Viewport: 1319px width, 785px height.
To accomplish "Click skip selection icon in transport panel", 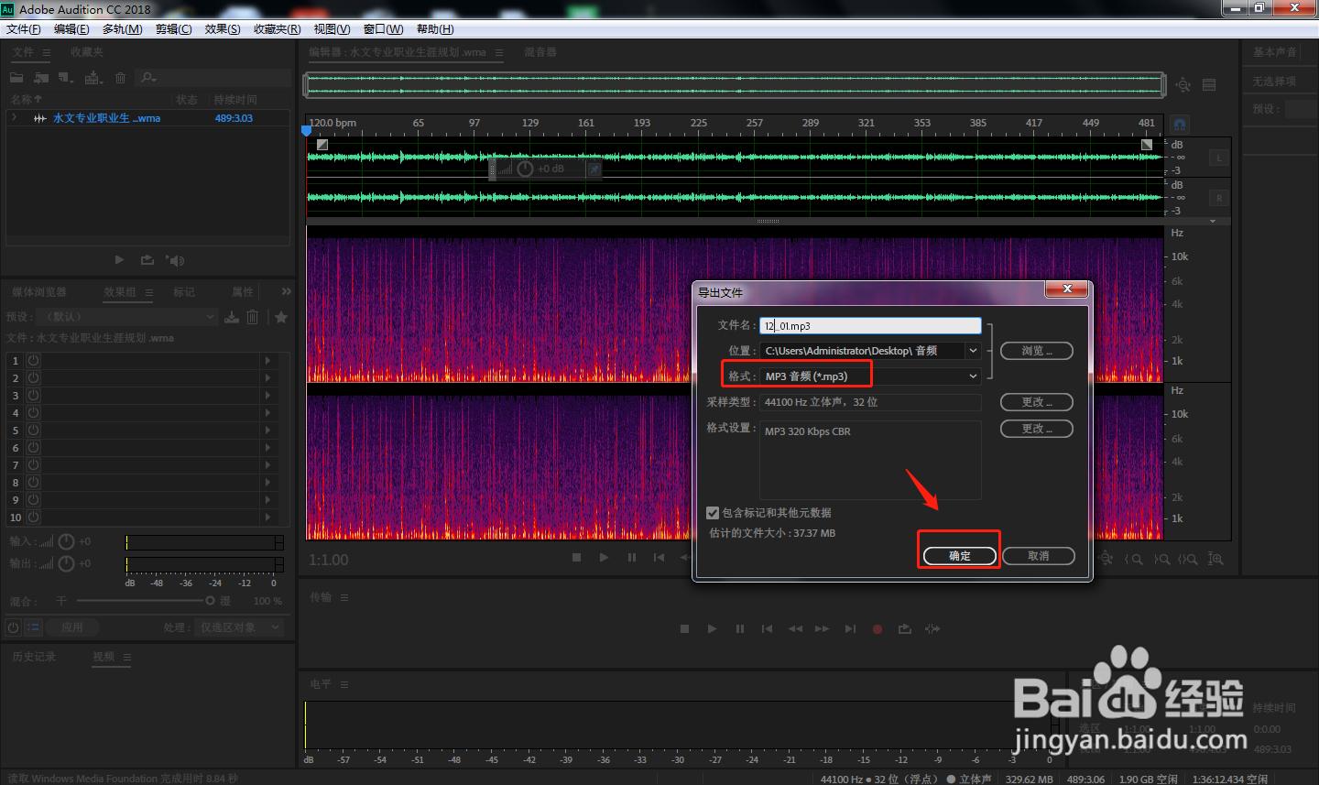I will pos(932,629).
